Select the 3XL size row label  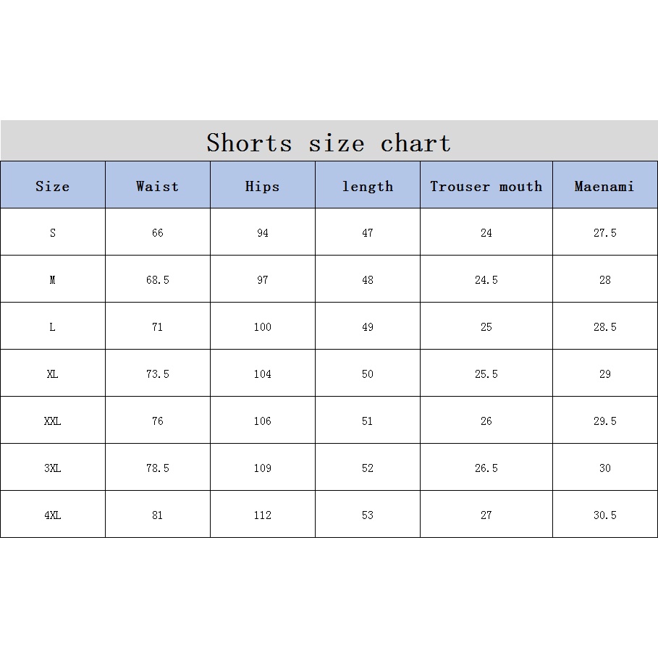[53, 468]
